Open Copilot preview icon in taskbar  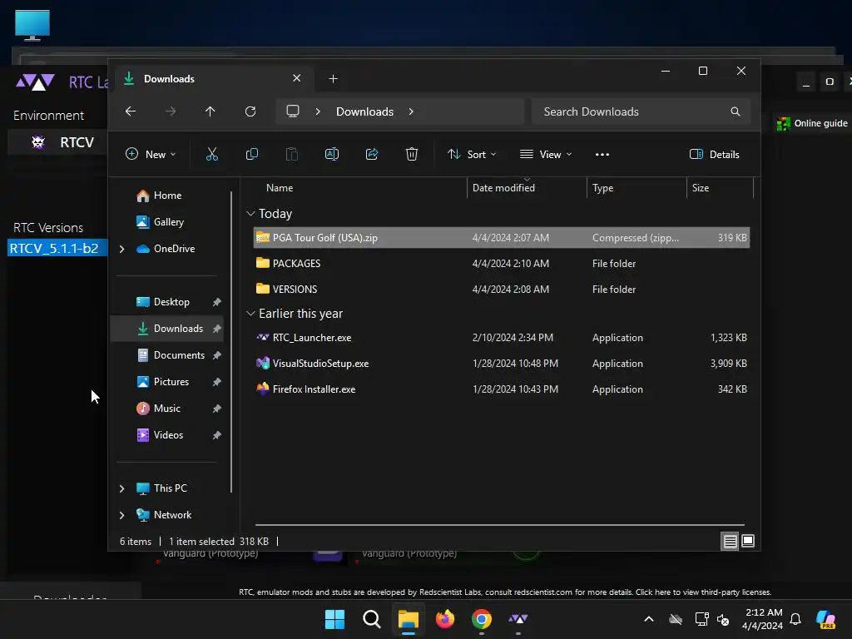tap(826, 619)
